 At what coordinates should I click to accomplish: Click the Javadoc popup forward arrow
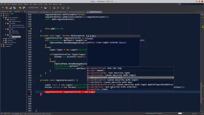tap(91, 36)
